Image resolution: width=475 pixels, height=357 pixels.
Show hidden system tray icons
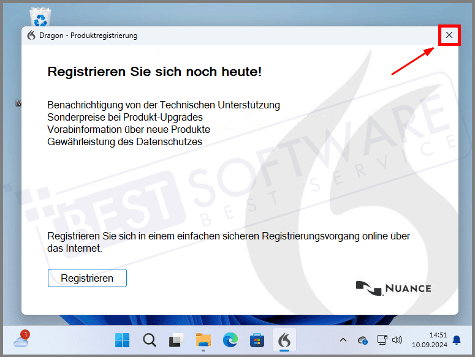tap(343, 340)
